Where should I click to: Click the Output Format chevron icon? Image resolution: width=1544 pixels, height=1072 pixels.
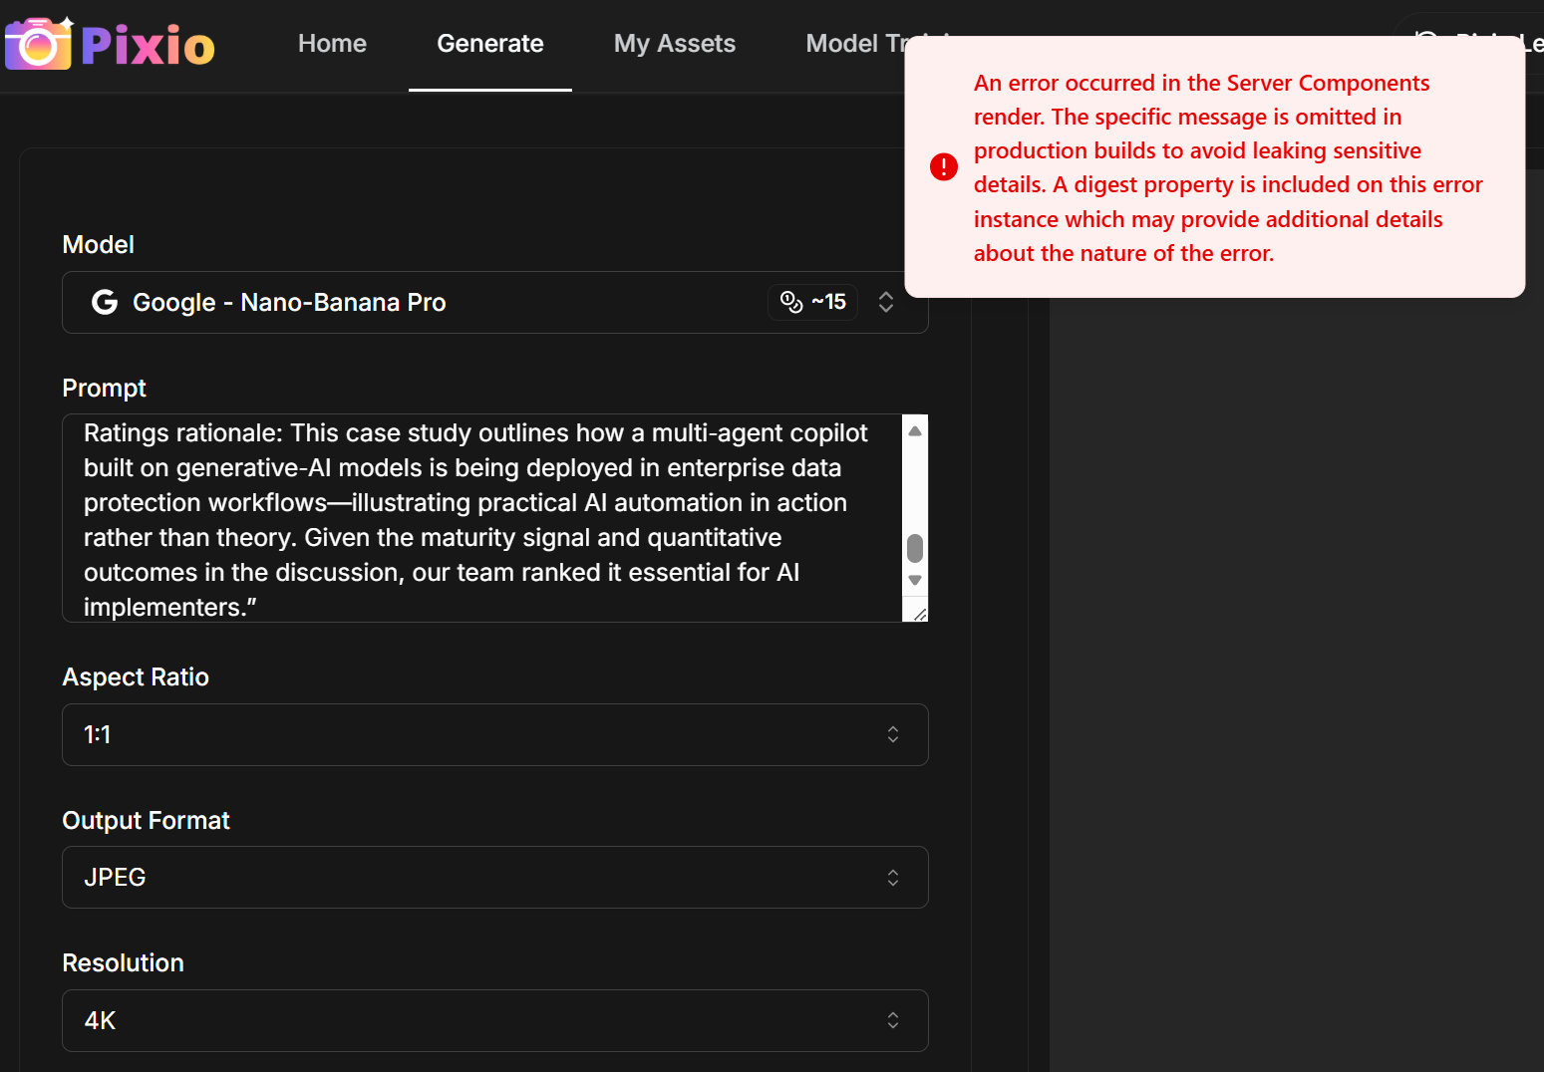pyautogui.click(x=893, y=877)
